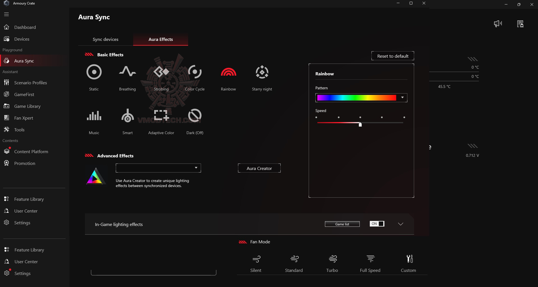Open Feature Library in the background window sidebar
Screen dimensions: 538x287
(x=29, y=250)
